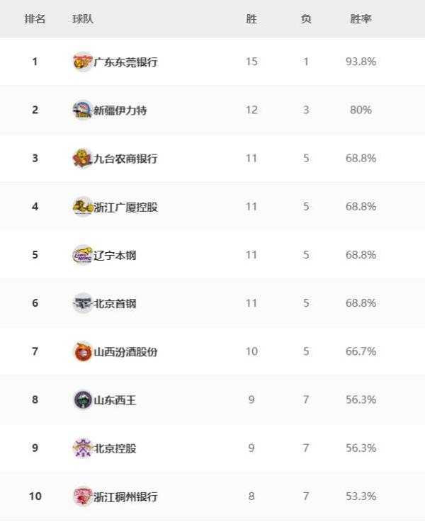Click the 排名 column header
This screenshot has height=522, width=425.
(x=35, y=19)
